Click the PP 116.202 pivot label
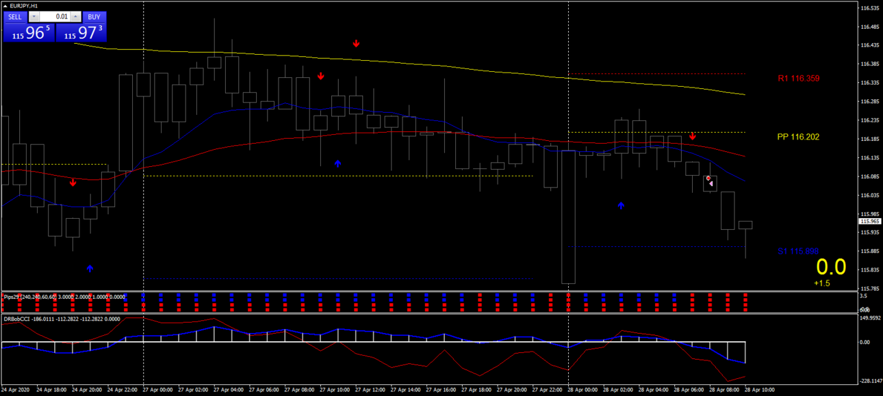Screen dimensions: 883x396 tap(798, 137)
